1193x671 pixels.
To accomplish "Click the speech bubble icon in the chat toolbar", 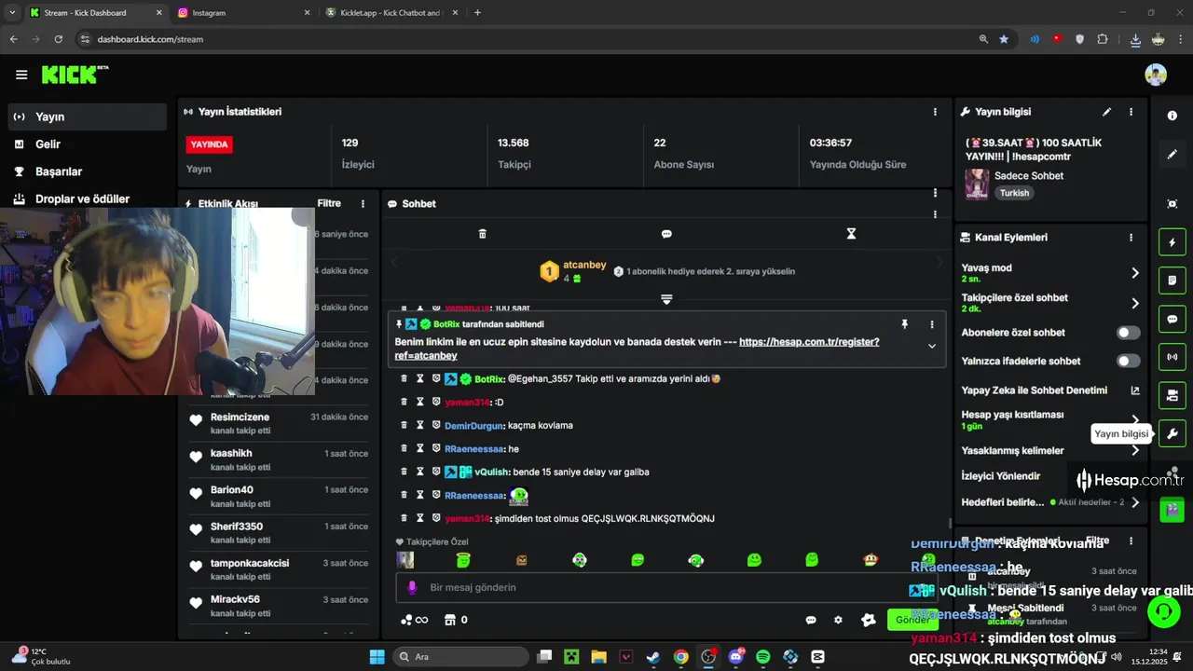I will [x=666, y=234].
